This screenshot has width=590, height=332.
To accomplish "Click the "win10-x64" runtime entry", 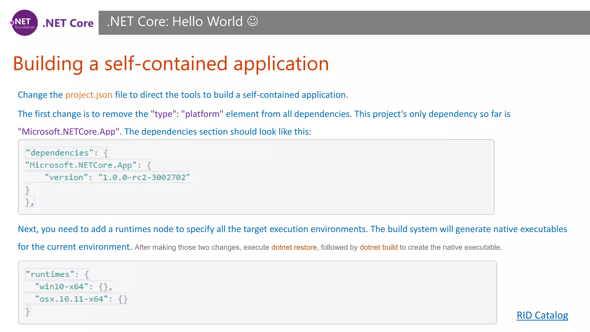I will (73, 286).
